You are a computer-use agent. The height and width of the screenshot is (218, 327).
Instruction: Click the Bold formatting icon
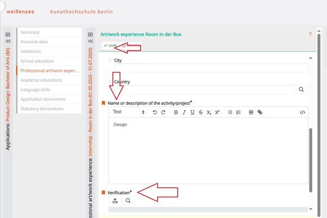click(x=175, y=112)
